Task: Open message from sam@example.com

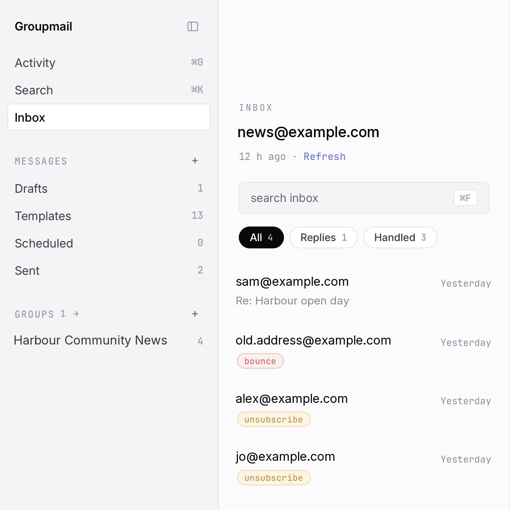Action: coord(363,291)
